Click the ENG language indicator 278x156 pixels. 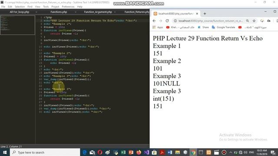pyautogui.click(x=252, y=152)
